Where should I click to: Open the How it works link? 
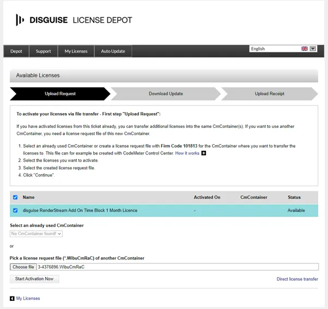click(187, 153)
